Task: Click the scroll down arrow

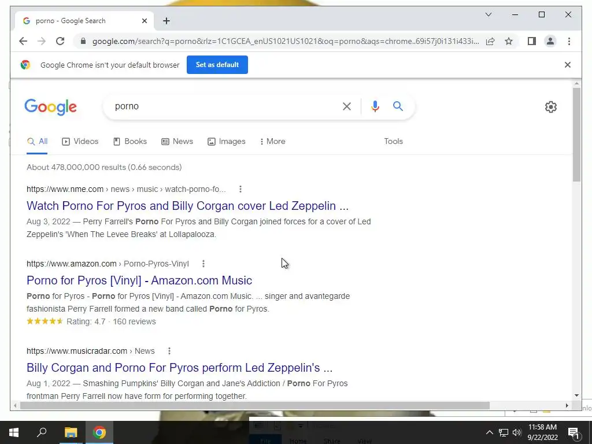Action: (576, 395)
